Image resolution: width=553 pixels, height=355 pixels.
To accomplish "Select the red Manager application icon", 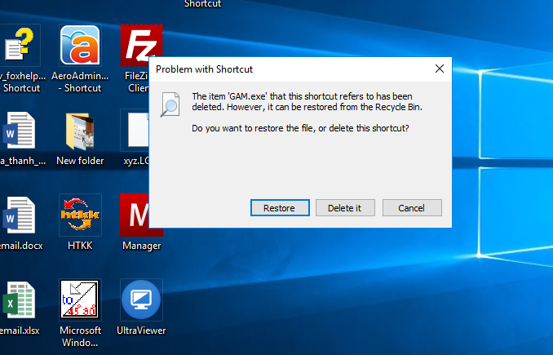I will (138, 215).
